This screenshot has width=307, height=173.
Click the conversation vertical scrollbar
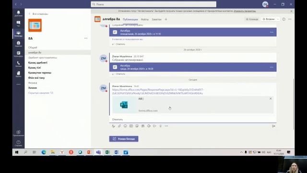tap(294, 104)
